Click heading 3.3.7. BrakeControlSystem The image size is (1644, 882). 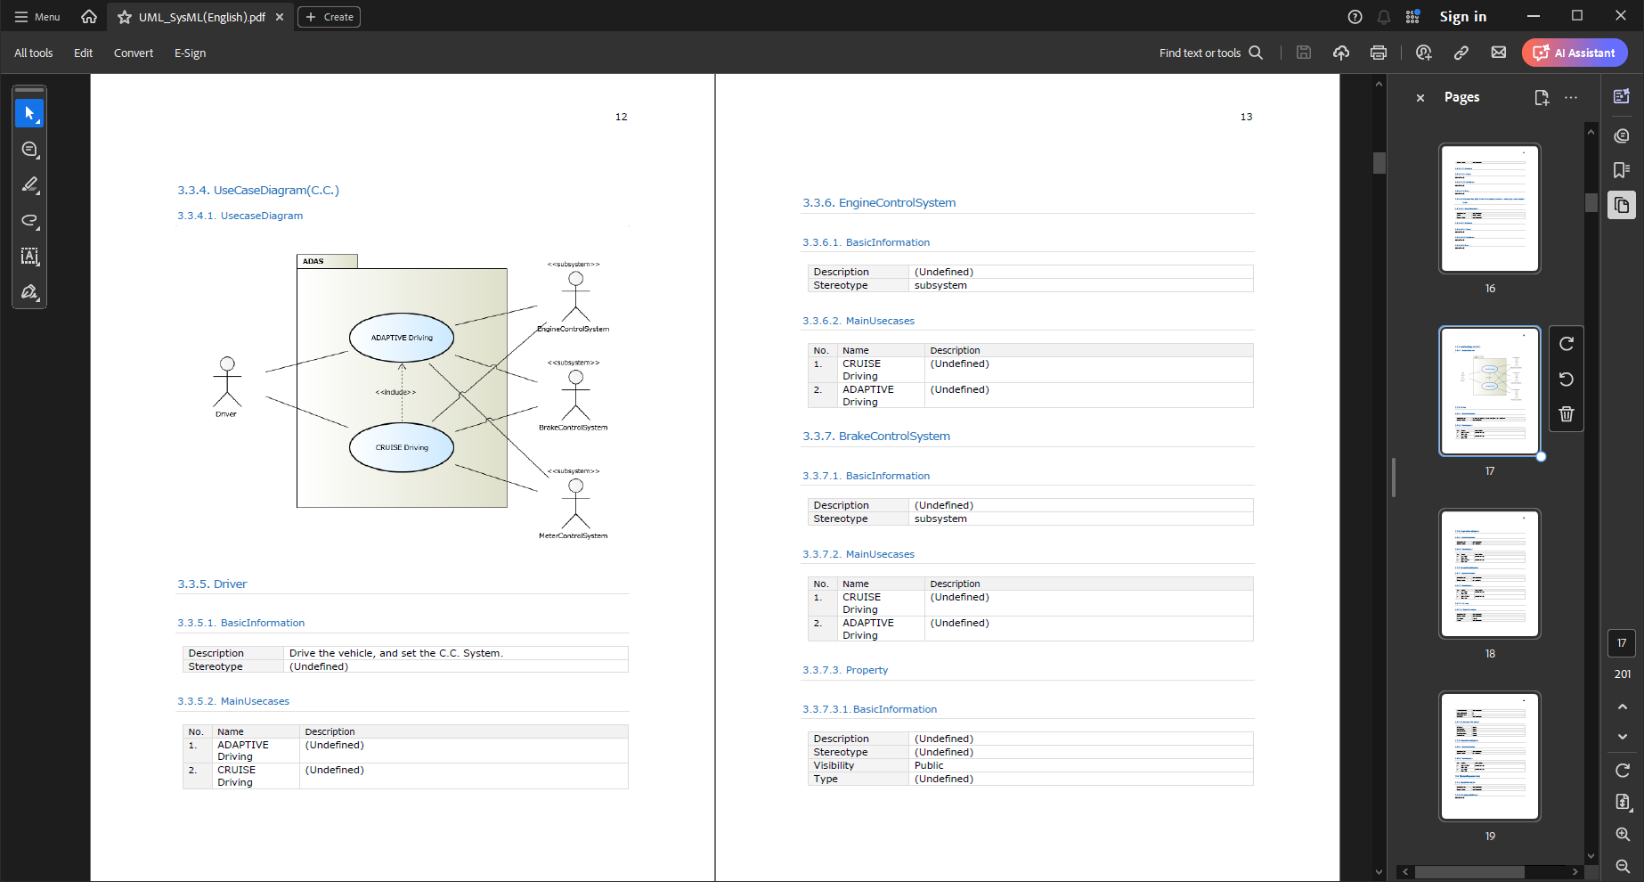point(876,436)
